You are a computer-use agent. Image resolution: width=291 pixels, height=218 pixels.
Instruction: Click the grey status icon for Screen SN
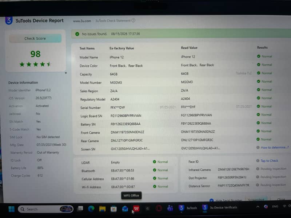258,148
